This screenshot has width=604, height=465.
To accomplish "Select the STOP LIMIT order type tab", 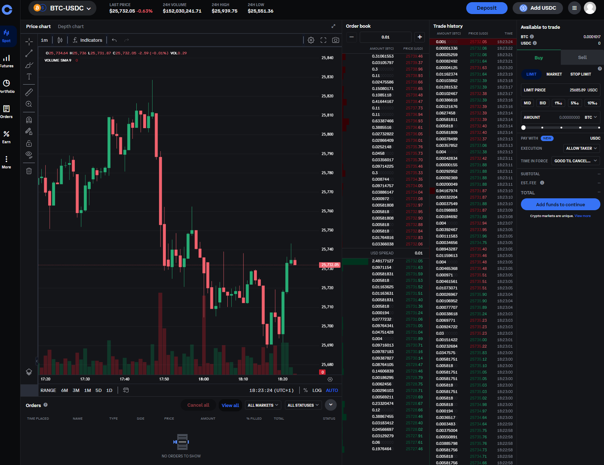I will coord(580,74).
